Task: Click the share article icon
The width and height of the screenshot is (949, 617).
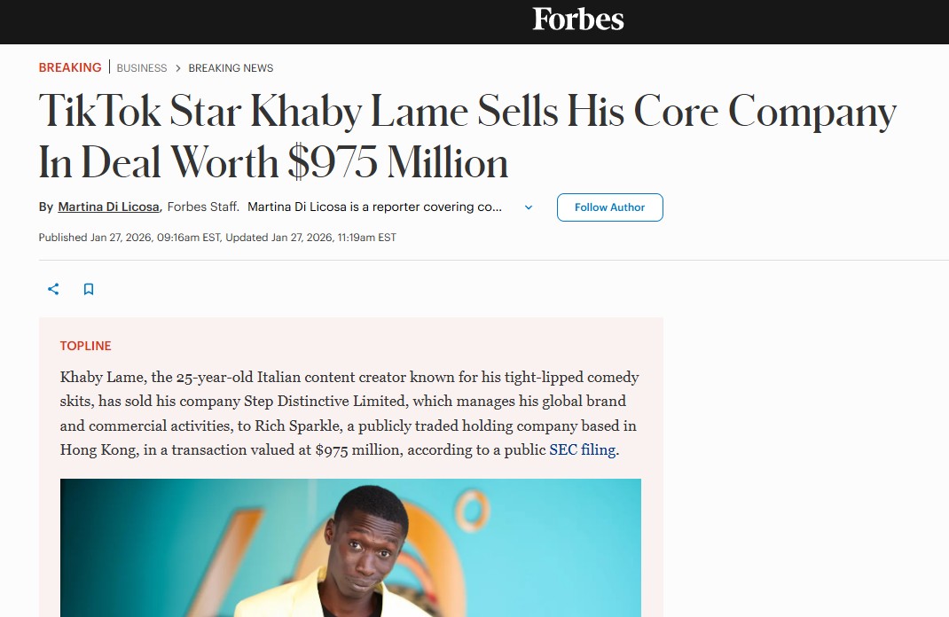Action: point(53,289)
